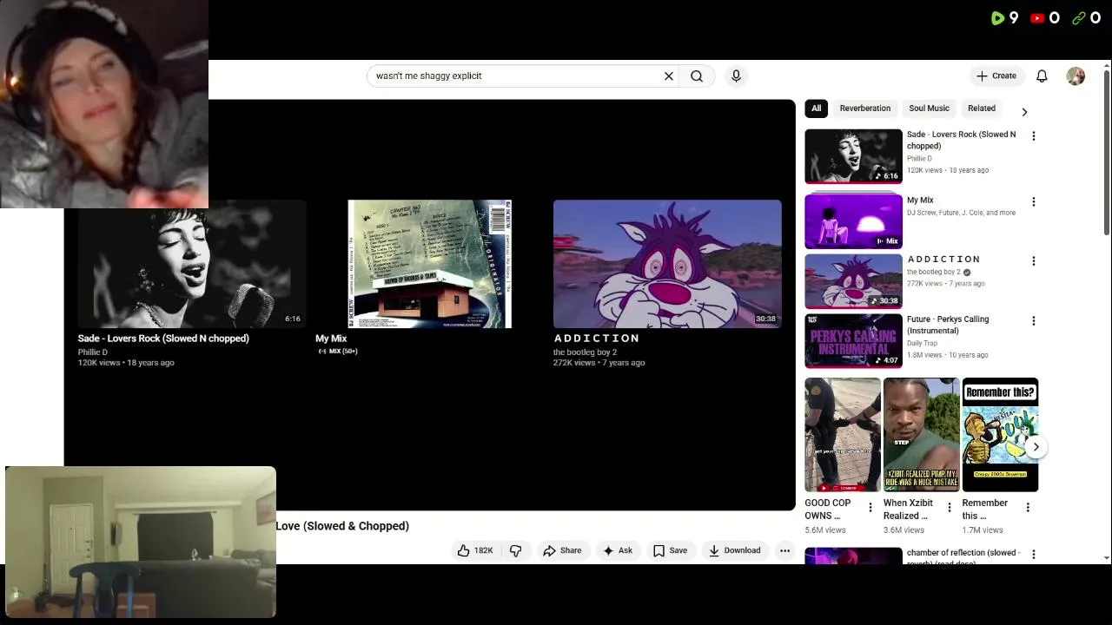Clear the search box with X icon
This screenshot has height=625, width=1112.
[x=669, y=76]
